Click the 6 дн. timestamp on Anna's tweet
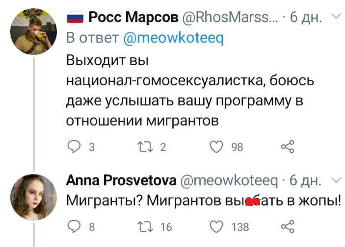Viewport: 345px width, 247px height. (306, 182)
